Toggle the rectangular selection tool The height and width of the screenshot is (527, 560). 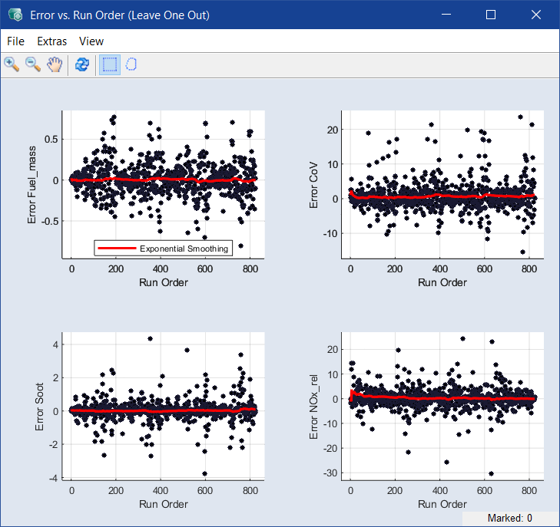click(110, 64)
